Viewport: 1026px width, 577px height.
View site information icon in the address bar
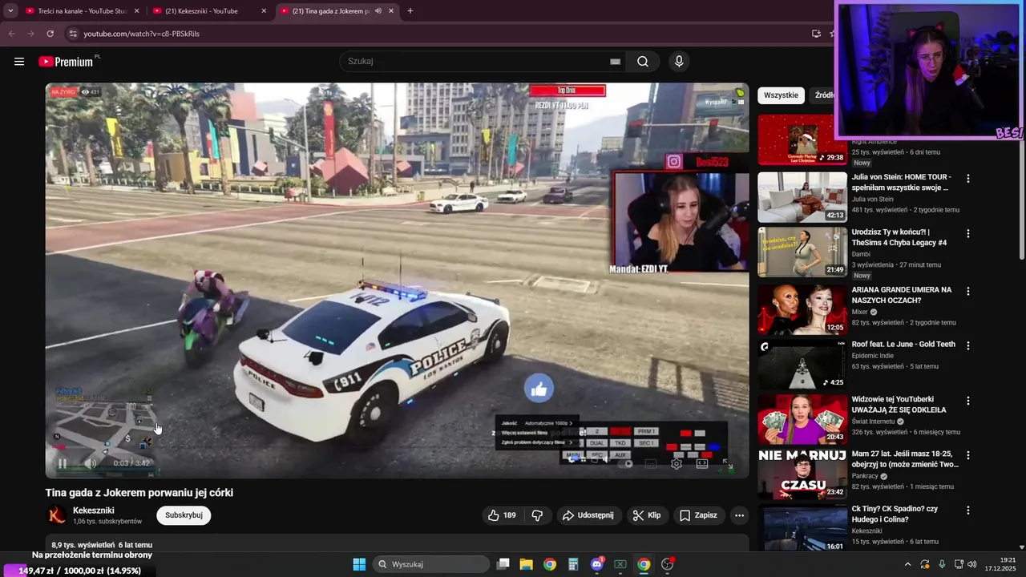(x=72, y=34)
